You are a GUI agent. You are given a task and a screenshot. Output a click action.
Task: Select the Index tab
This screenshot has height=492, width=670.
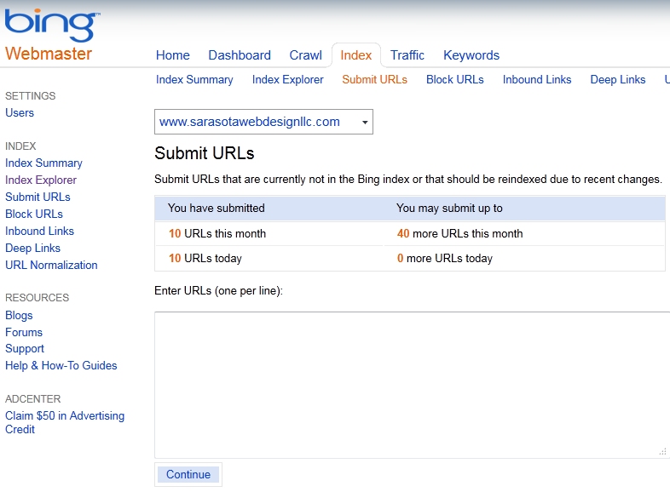(x=356, y=55)
